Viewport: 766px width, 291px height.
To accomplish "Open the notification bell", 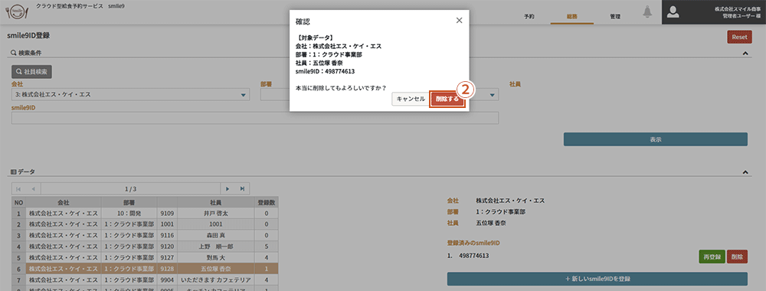I will coord(647,12).
